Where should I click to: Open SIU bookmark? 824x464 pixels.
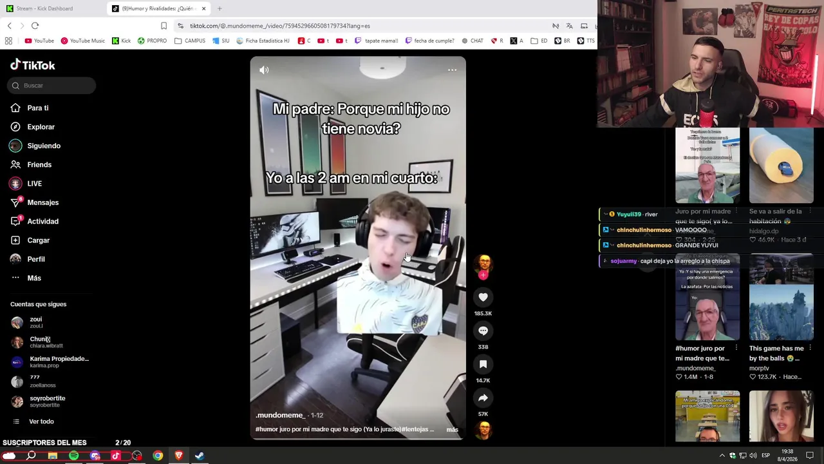(220, 41)
